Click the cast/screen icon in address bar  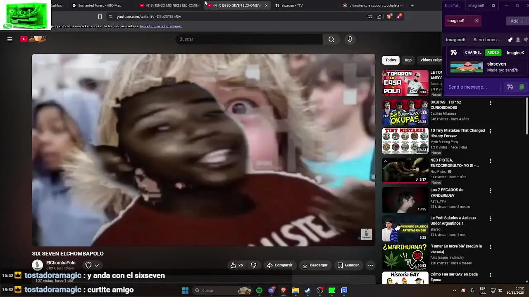(369, 16)
